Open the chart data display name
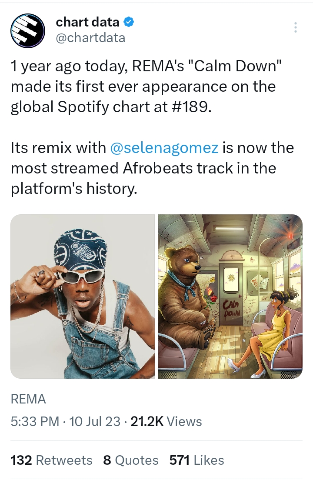This screenshot has height=480, width=313. [x=87, y=22]
